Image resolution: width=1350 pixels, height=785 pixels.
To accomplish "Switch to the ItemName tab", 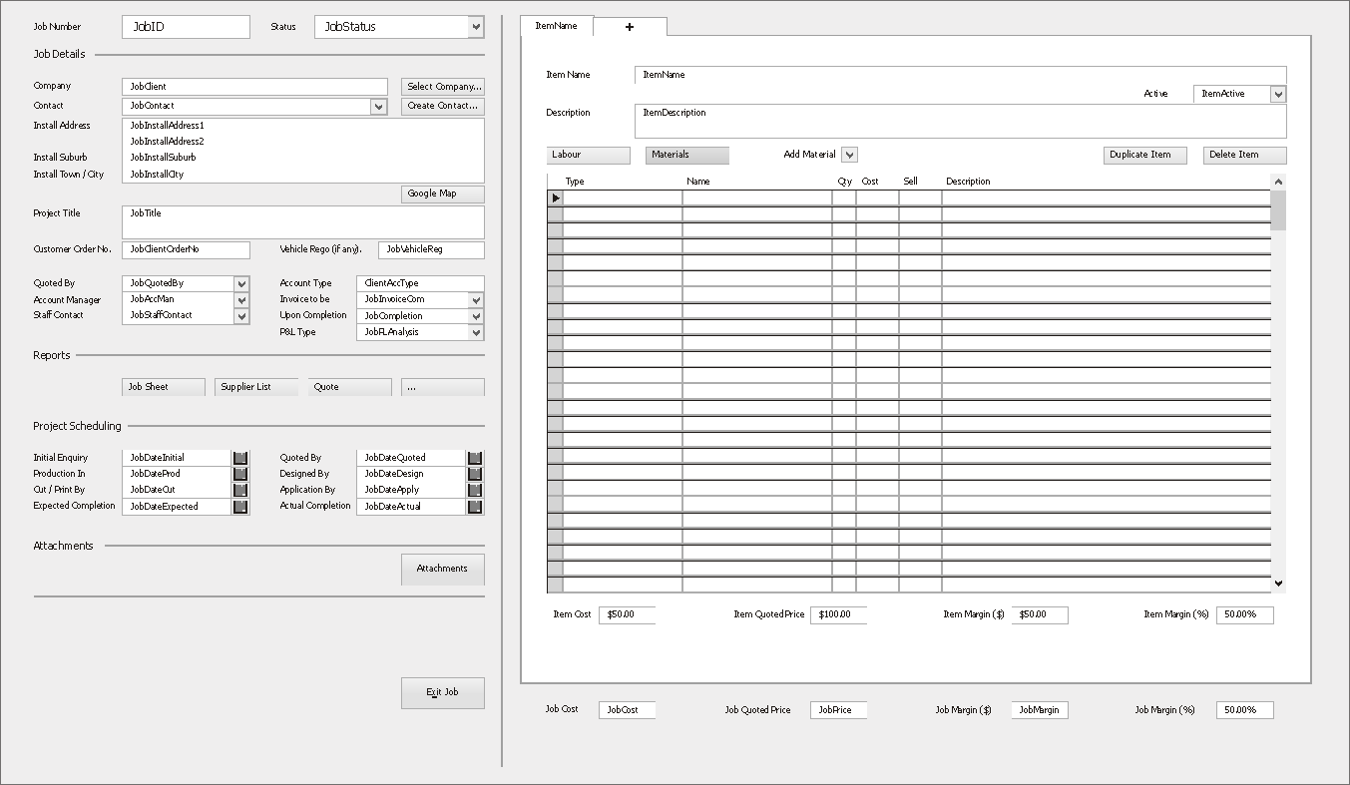I will tap(557, 26).
